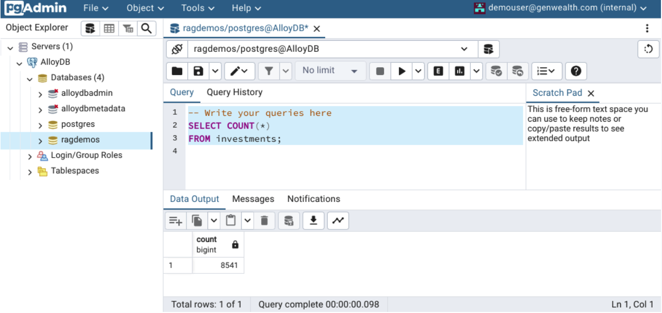
Task: Select the Data Output tab
Action: click(194, 199)
